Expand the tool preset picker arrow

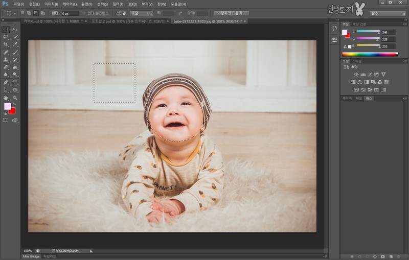click(14, 13)
